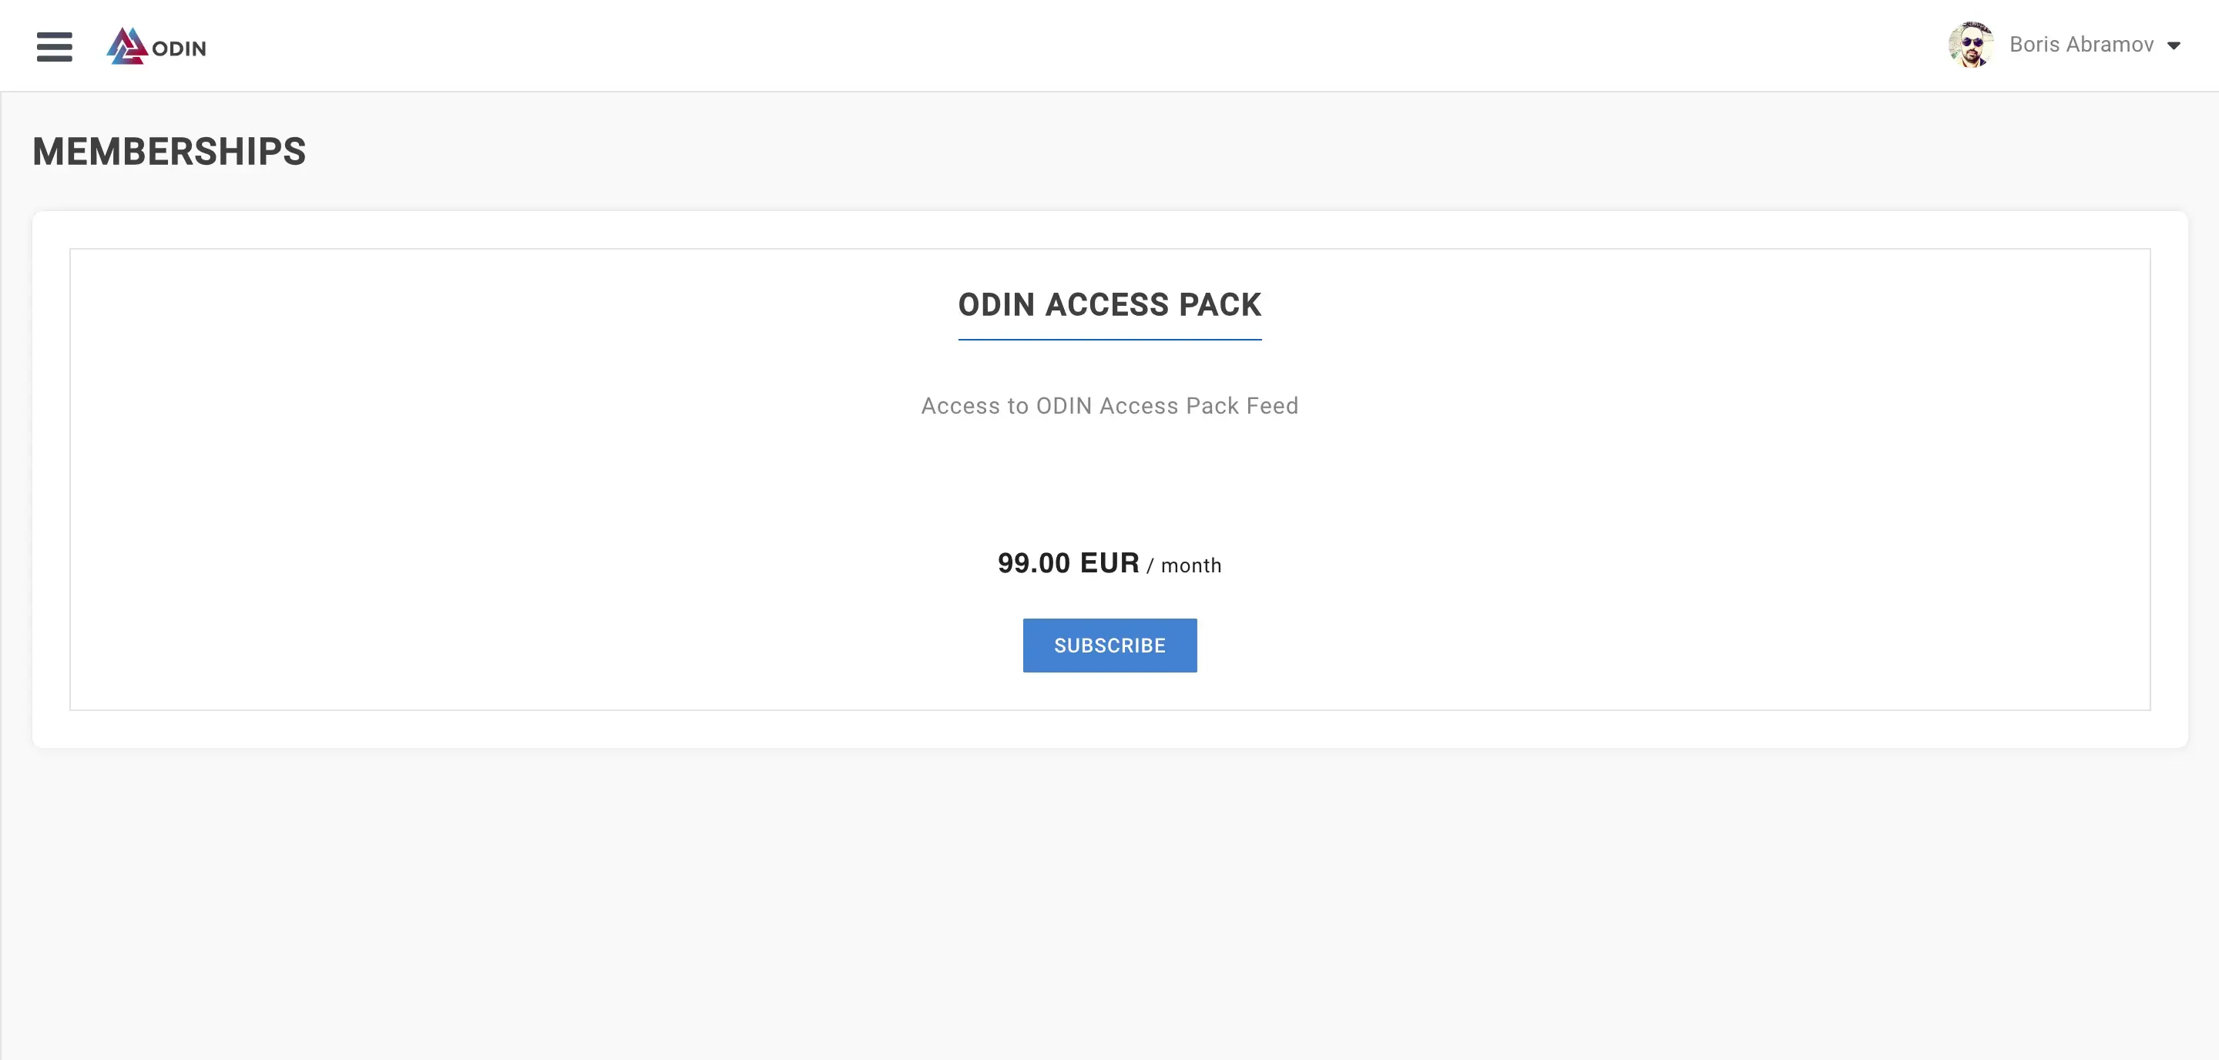Expand the caret arrow beside the username
The height and width of the screenshot is (1060, 2219).
(2174, 45)
